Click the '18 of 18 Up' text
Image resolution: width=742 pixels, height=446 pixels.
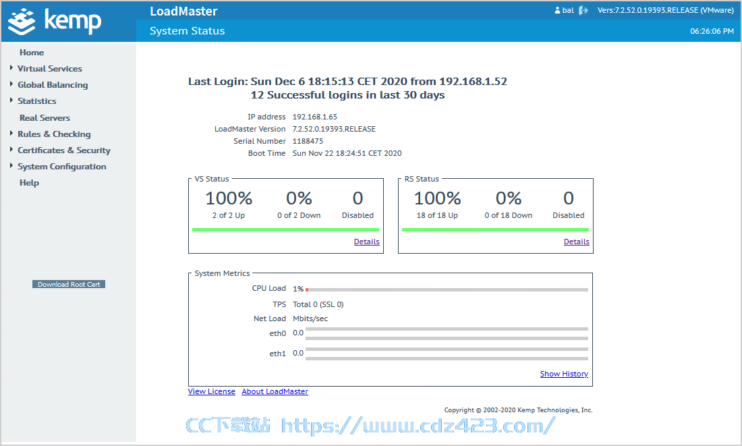pyautogui.click(x=437, y=215)
